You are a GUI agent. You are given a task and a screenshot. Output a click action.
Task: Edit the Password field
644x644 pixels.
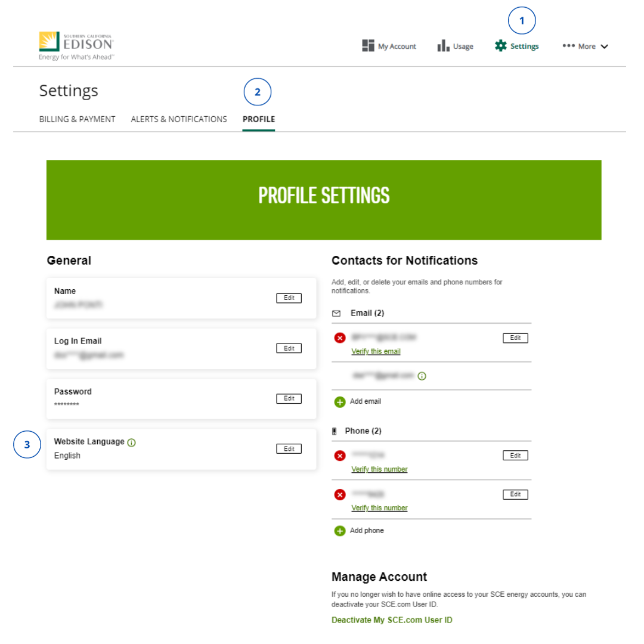tap(289, 398)
